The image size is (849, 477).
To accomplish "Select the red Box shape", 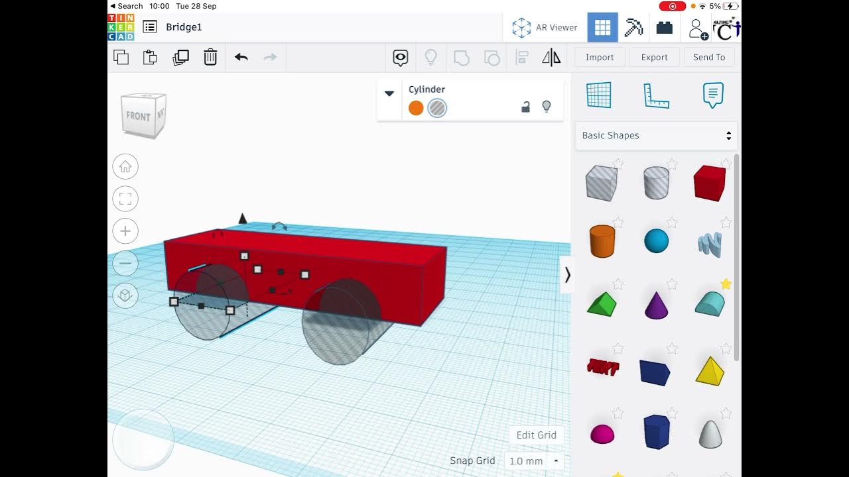I will tap(709, 183).
